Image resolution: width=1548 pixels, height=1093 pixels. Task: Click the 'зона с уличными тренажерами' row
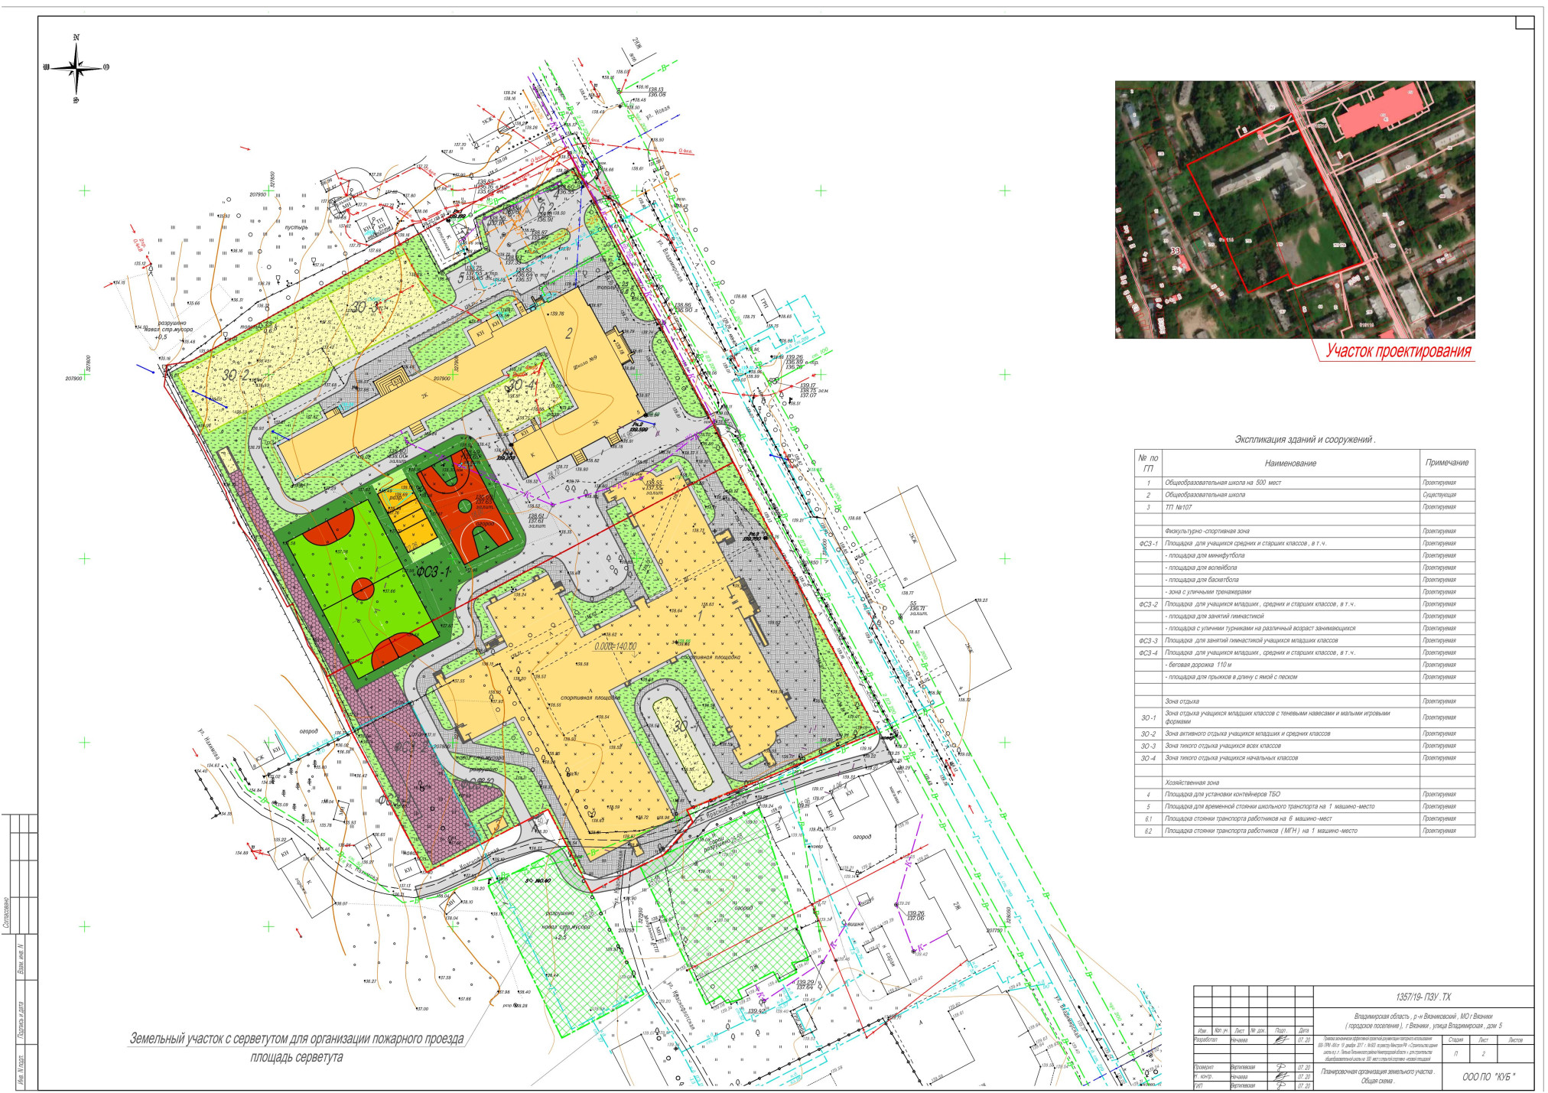tap(1304, 592)
